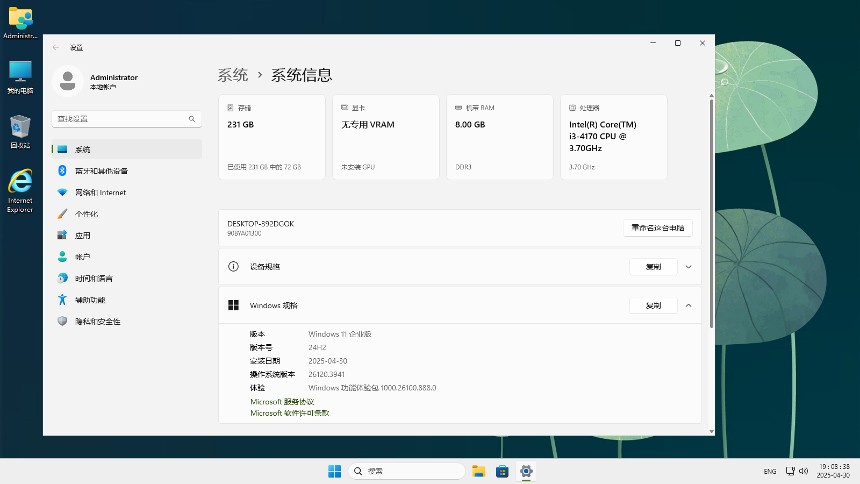Copy Windows 规格 details with 复制
This screenshot has width=860, height=484.
pyautogui.click(x=654, y=305)
